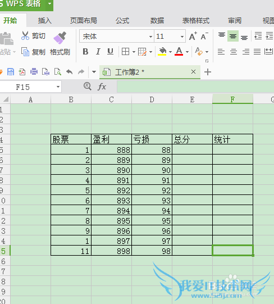Click decrease indent icon
This screenshot has height=304, width=274.
click(x=258, y=36)
